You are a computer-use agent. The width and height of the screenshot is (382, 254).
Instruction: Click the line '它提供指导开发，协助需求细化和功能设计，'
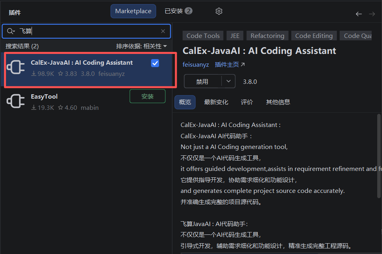tap(239, 180)
